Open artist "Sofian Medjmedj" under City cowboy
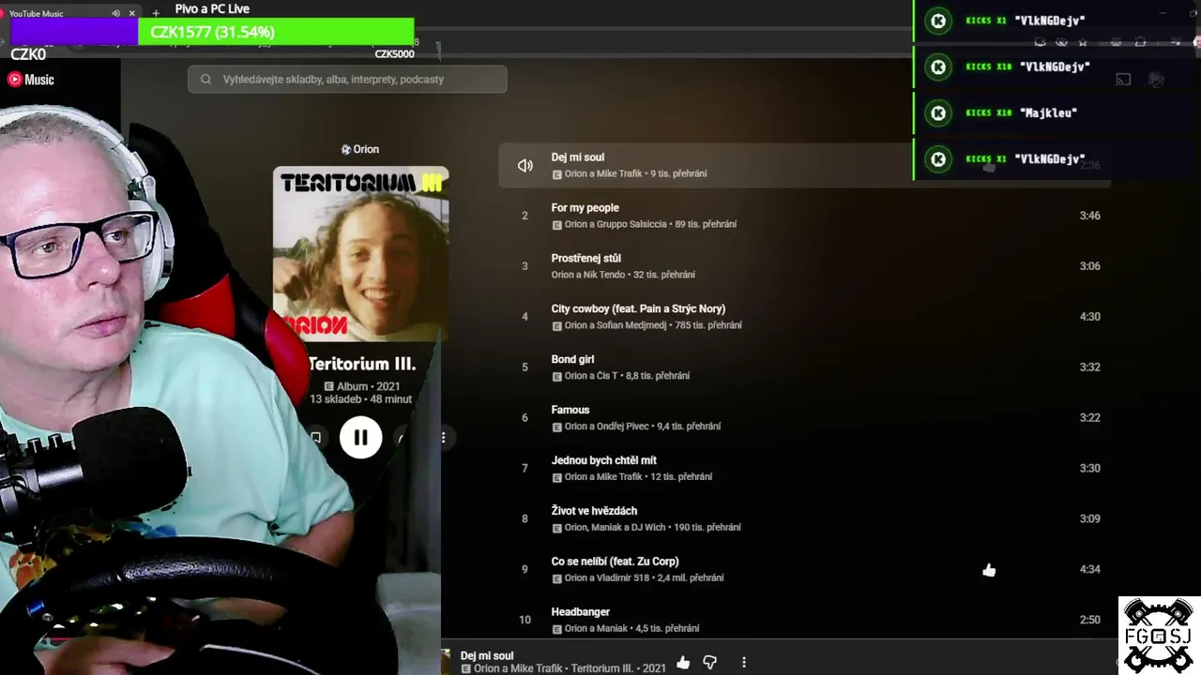The image size is (1201, 675). point(631,326)
